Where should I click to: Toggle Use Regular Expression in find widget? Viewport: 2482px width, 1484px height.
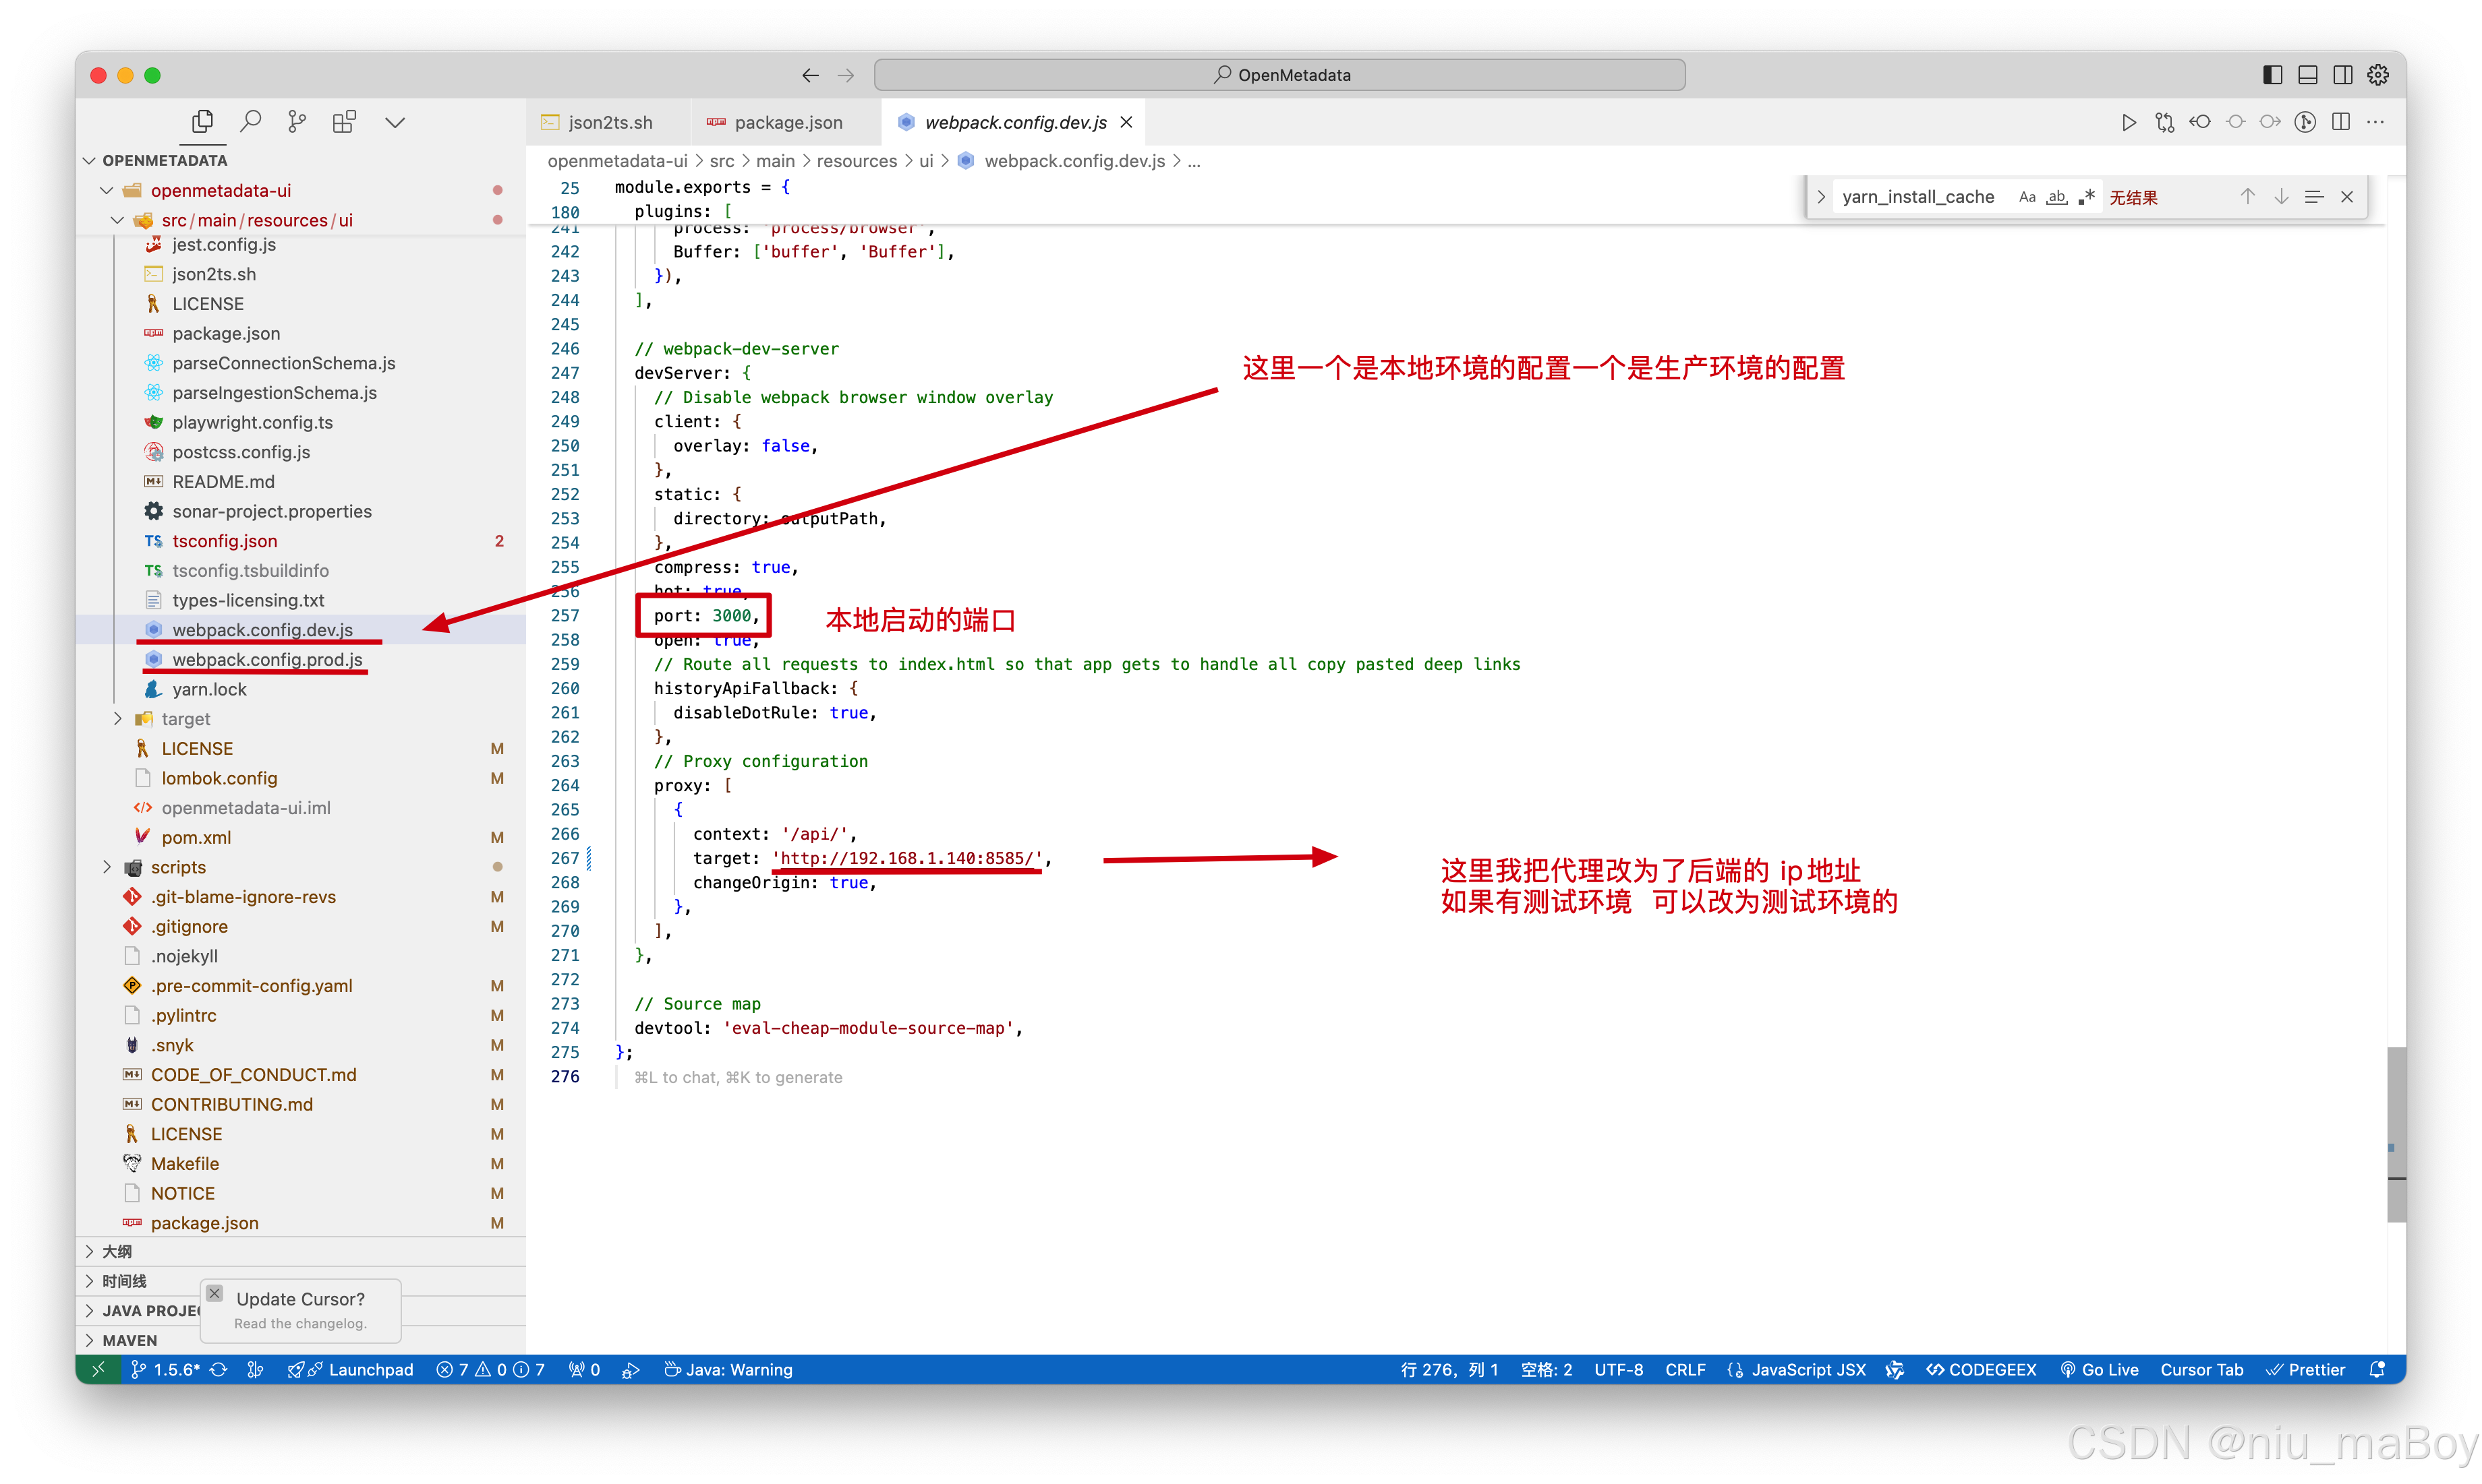(x=2087, y=197)
